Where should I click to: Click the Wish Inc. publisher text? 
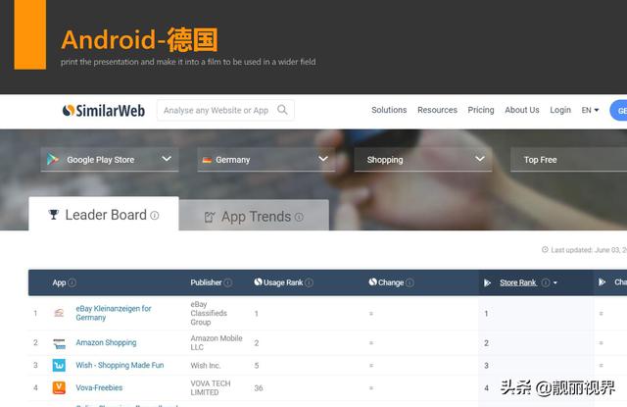tap(206, 366)
